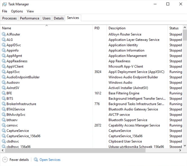Click the camsvc service gear icon
Image resolution: width=187 pixels, height=166 pixels.
tap(4, 125)
